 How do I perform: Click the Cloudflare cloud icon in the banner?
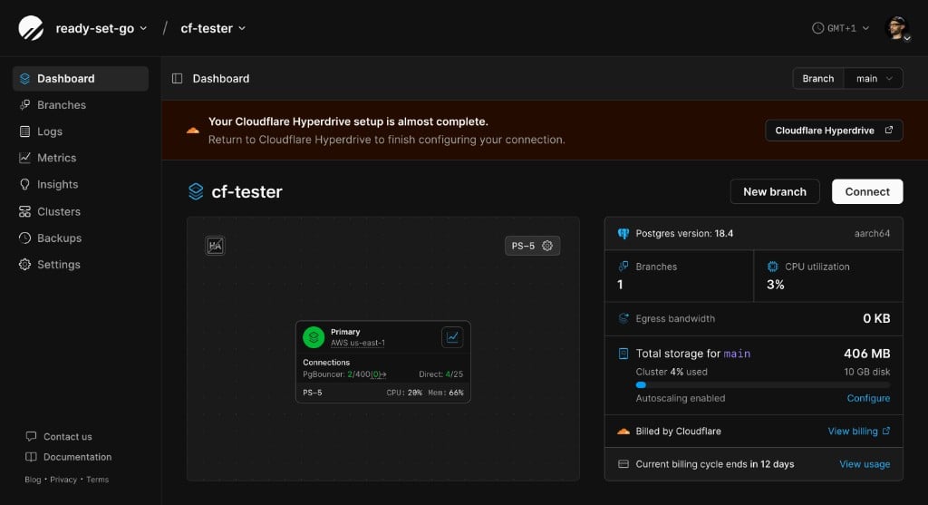click(192, 131)
